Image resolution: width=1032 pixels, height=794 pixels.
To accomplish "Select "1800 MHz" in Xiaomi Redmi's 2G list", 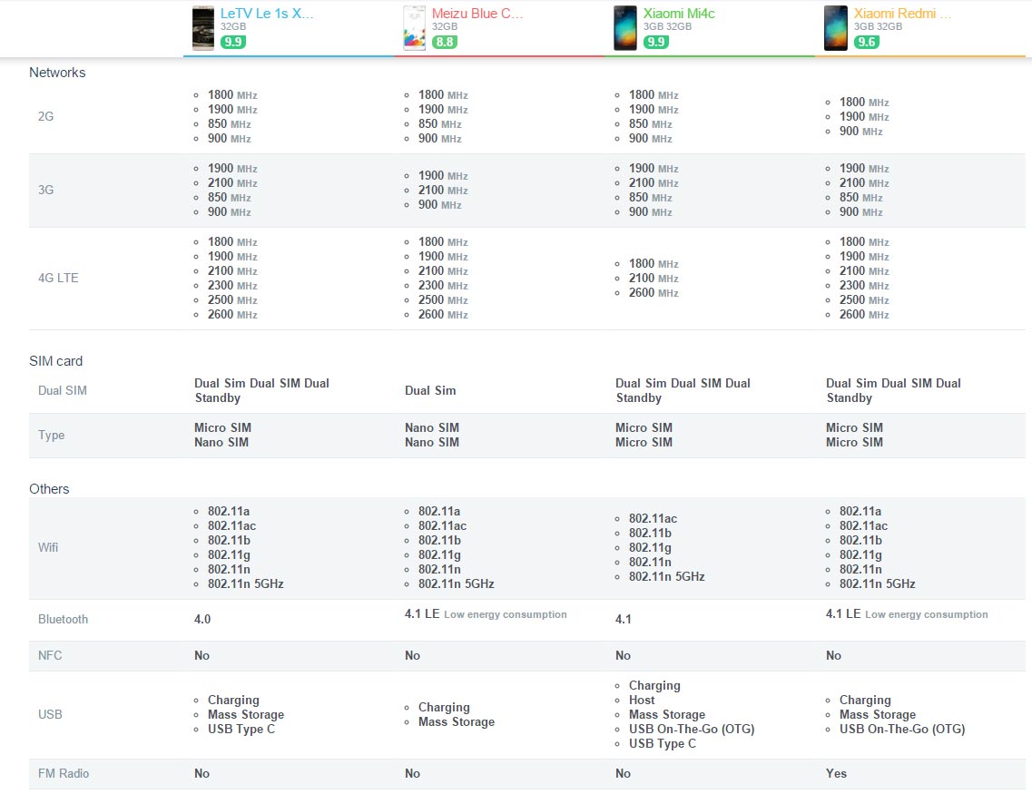I will click(864, 102).
